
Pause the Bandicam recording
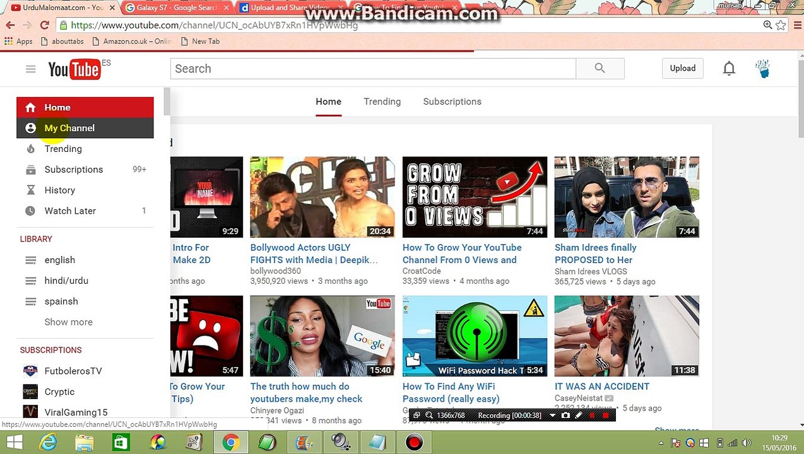click(x=592, y=415)
